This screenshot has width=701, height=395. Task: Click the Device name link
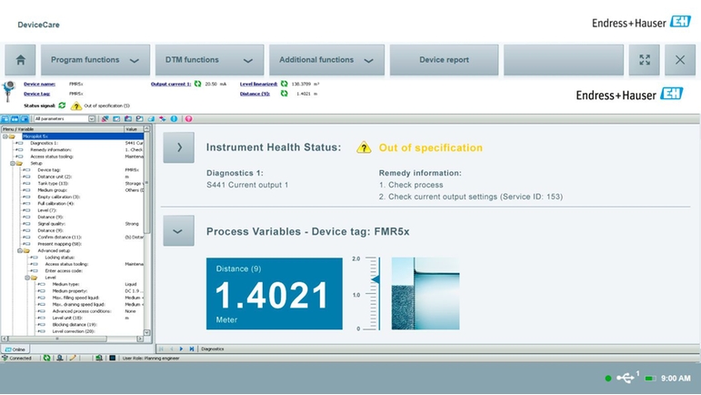tap(39, 84)
